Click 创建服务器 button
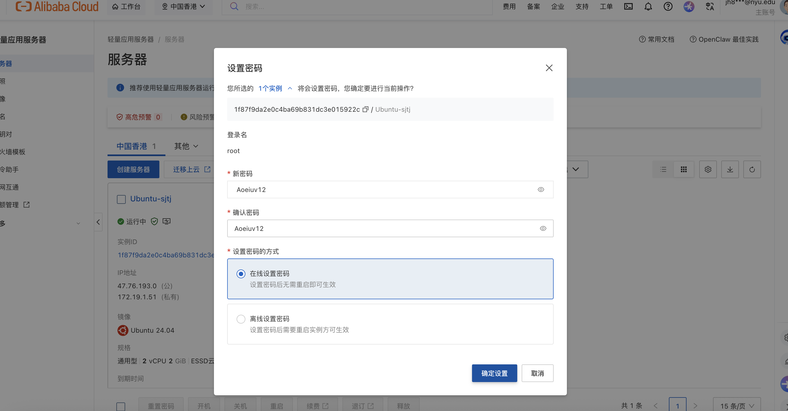 click(x=133, y=169)
